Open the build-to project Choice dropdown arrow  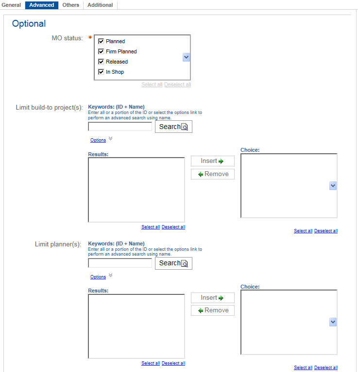pyautogui.click(x=333, y=186)
